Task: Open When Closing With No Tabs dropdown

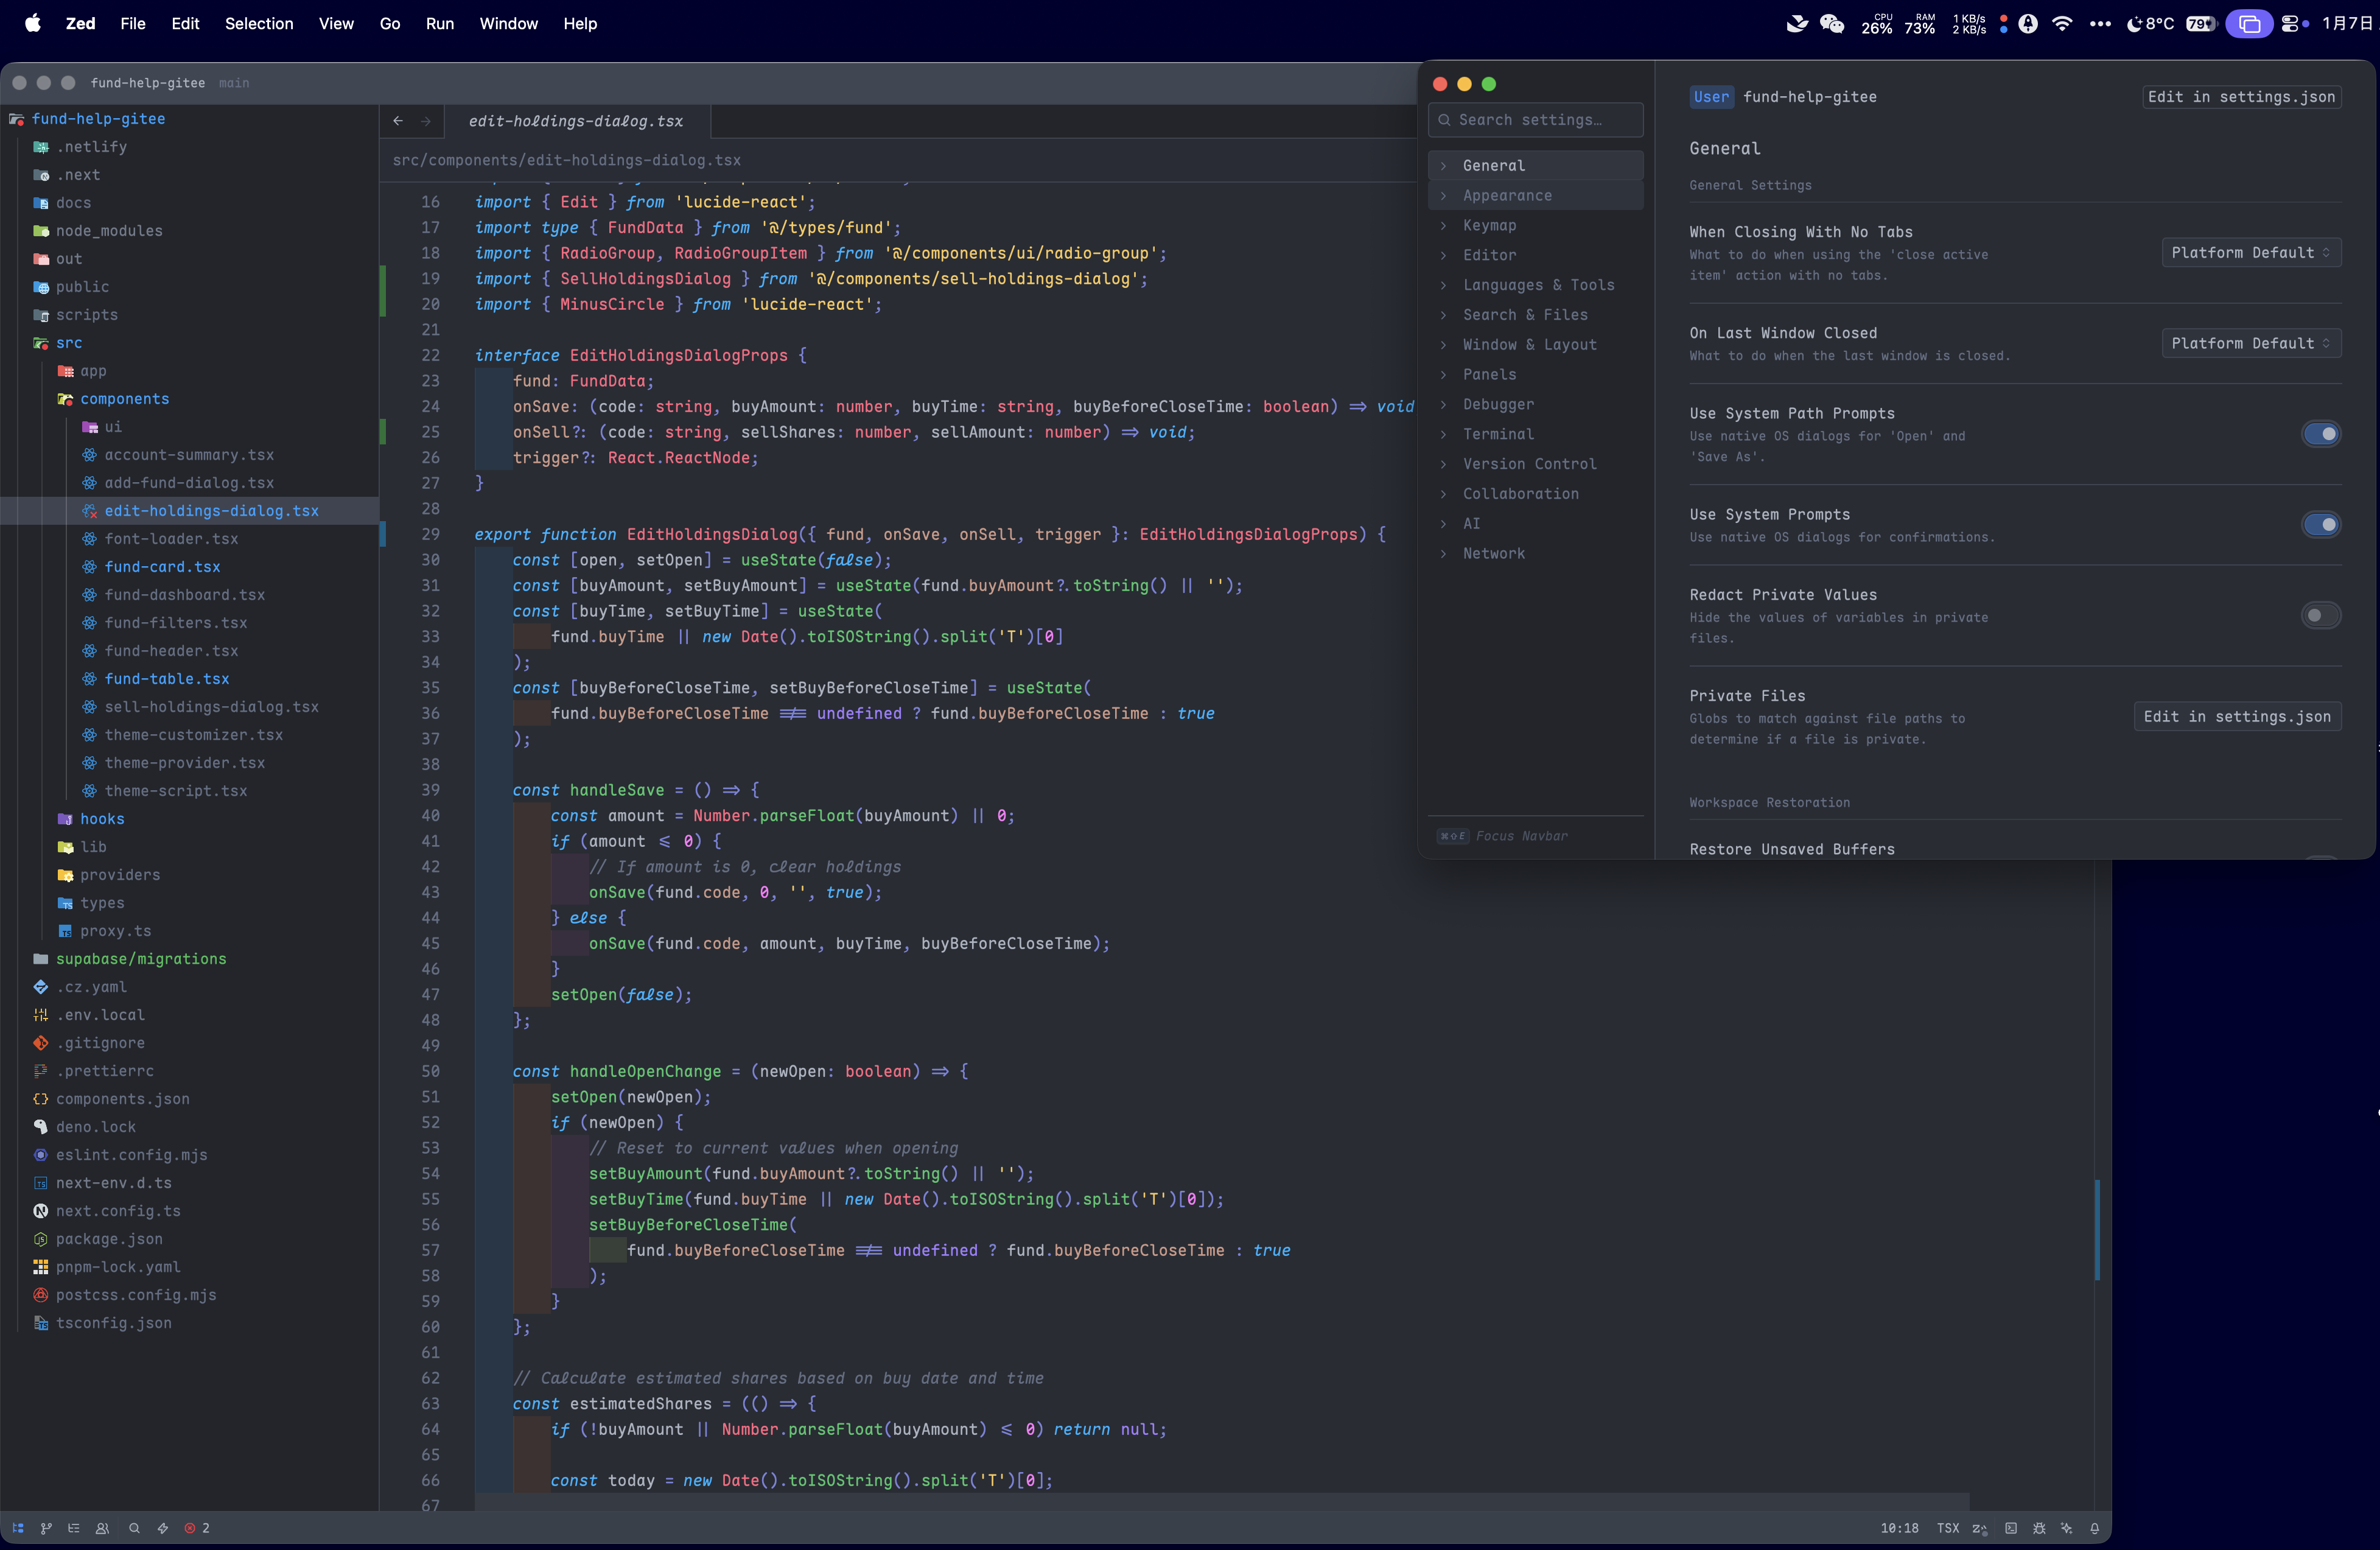Action: coord(2250,252)
